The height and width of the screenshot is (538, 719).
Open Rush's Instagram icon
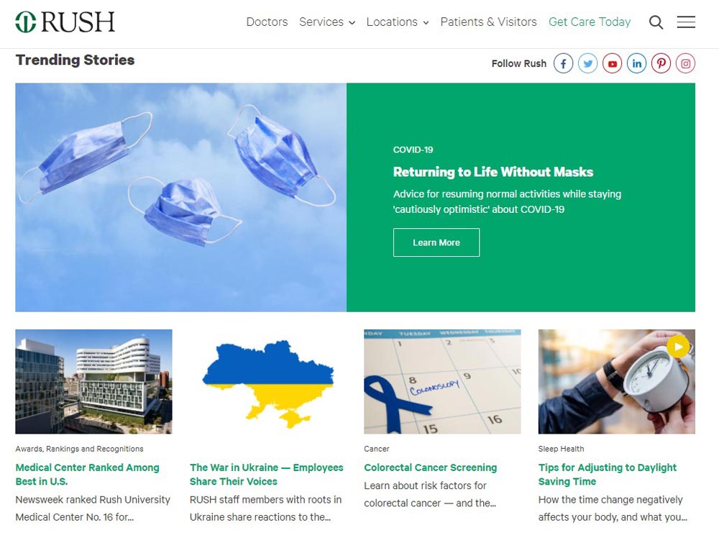click(685, 63)
